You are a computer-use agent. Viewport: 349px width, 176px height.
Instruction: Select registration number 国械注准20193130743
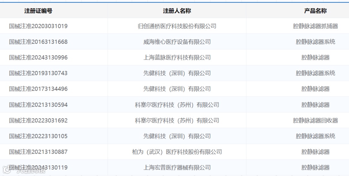(38, 73)
